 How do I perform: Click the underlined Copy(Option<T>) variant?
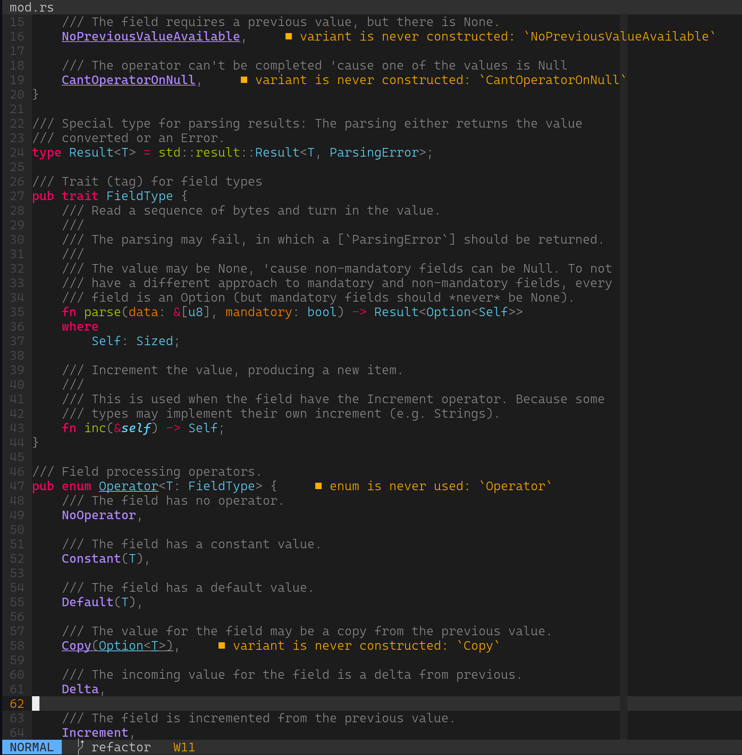pyautogui.click(x=117, y=646)
